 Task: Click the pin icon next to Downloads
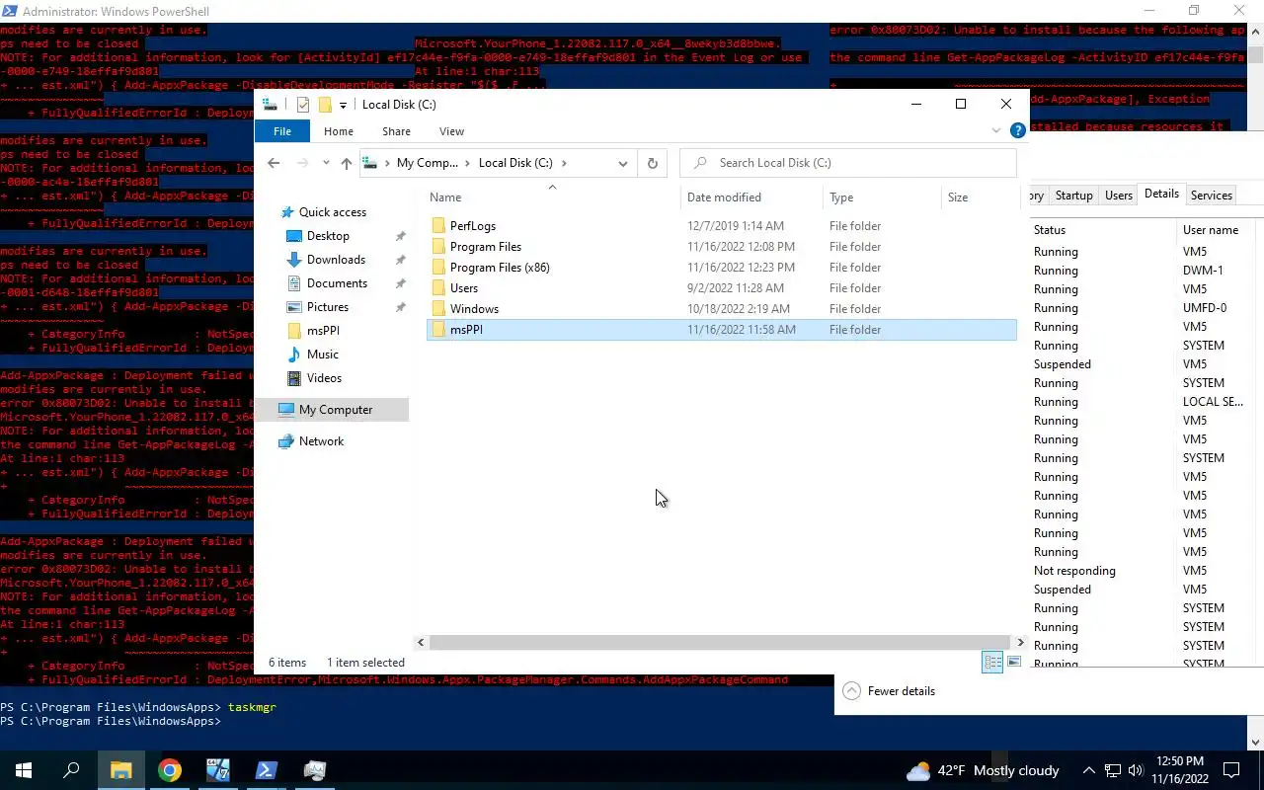[400, 260]
